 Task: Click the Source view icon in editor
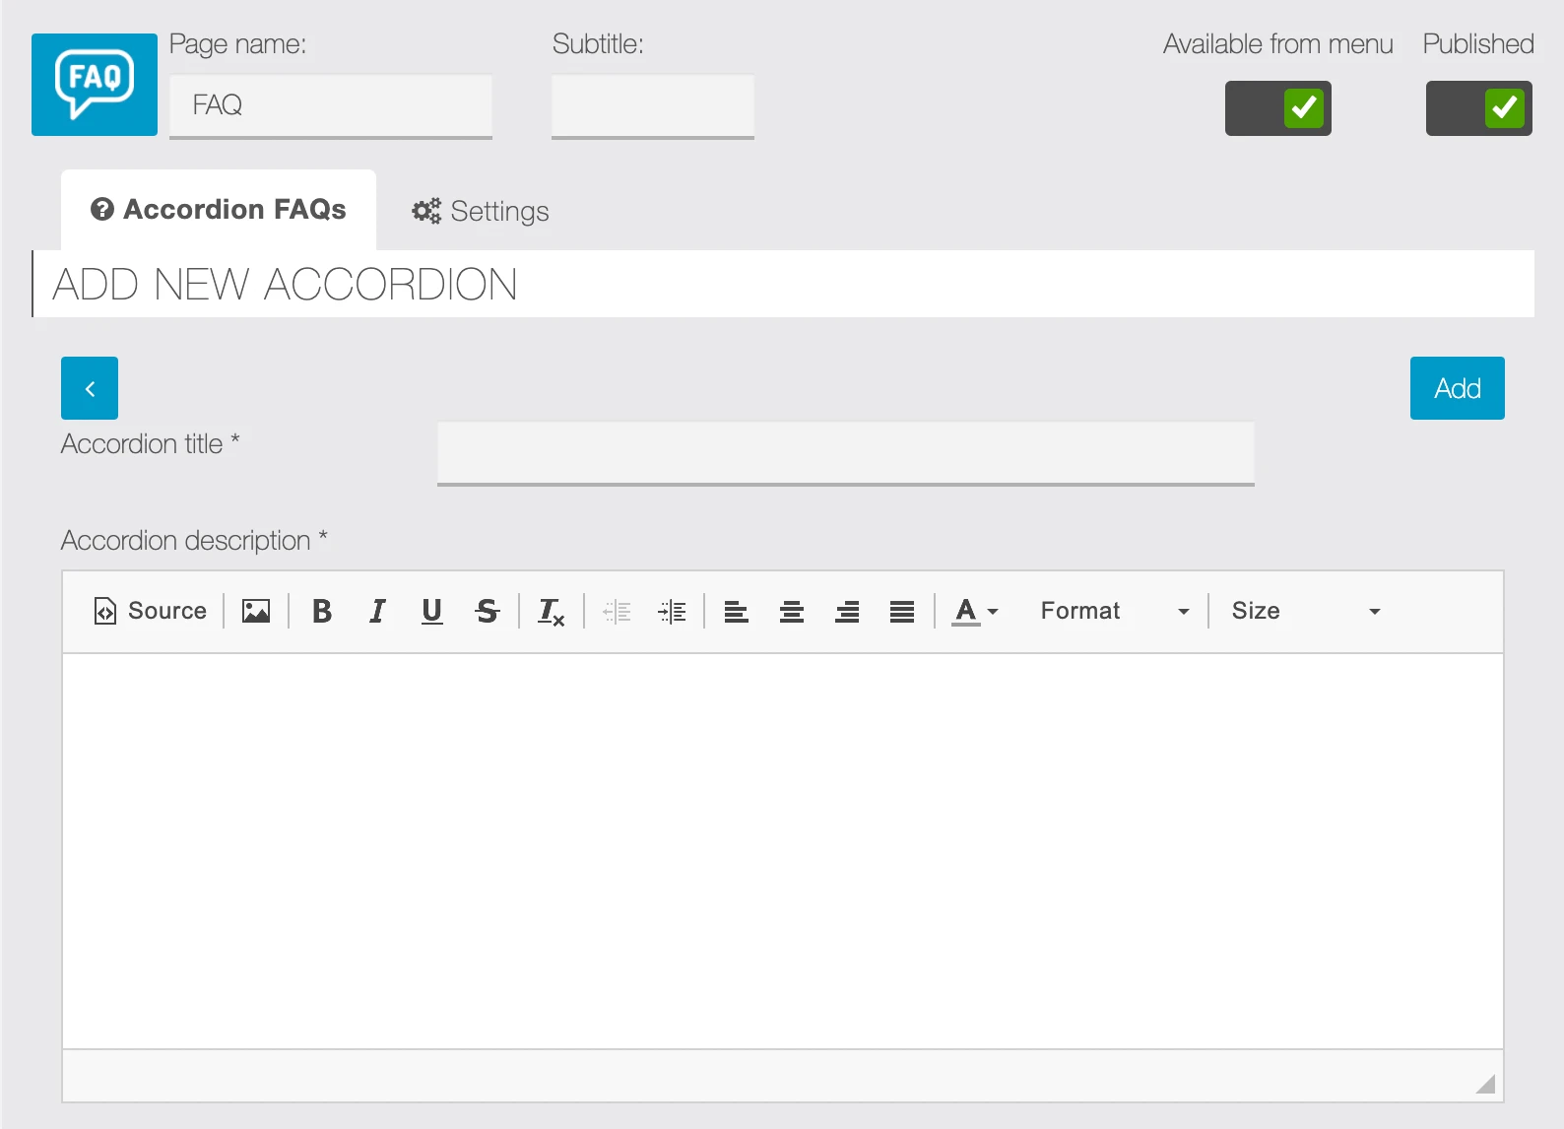click(150, 611)
